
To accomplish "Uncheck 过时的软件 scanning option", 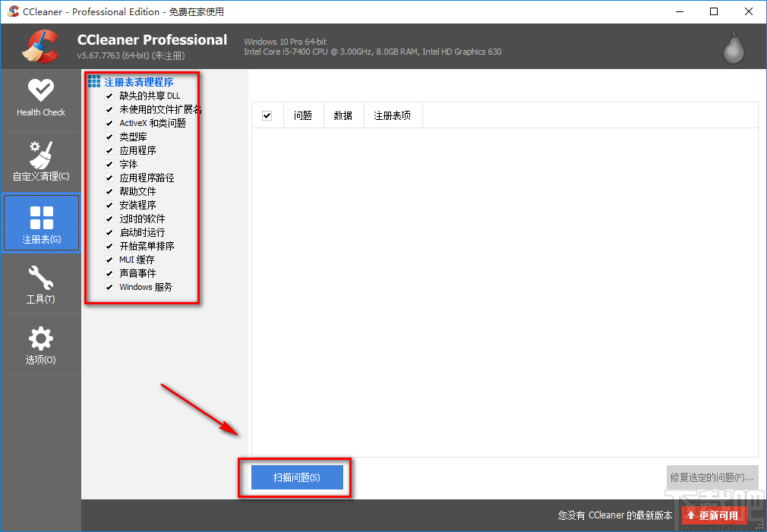I will point(109,219).
